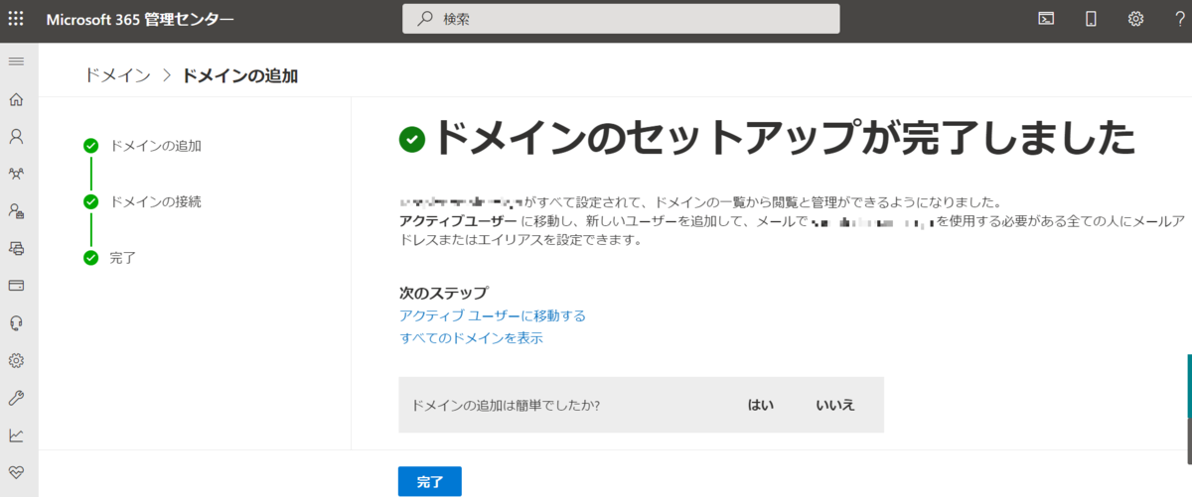Click the help question mark icon
The height and width of the screenshot is (497, 1192).
pyautogui.click(x=1179, y=18)
